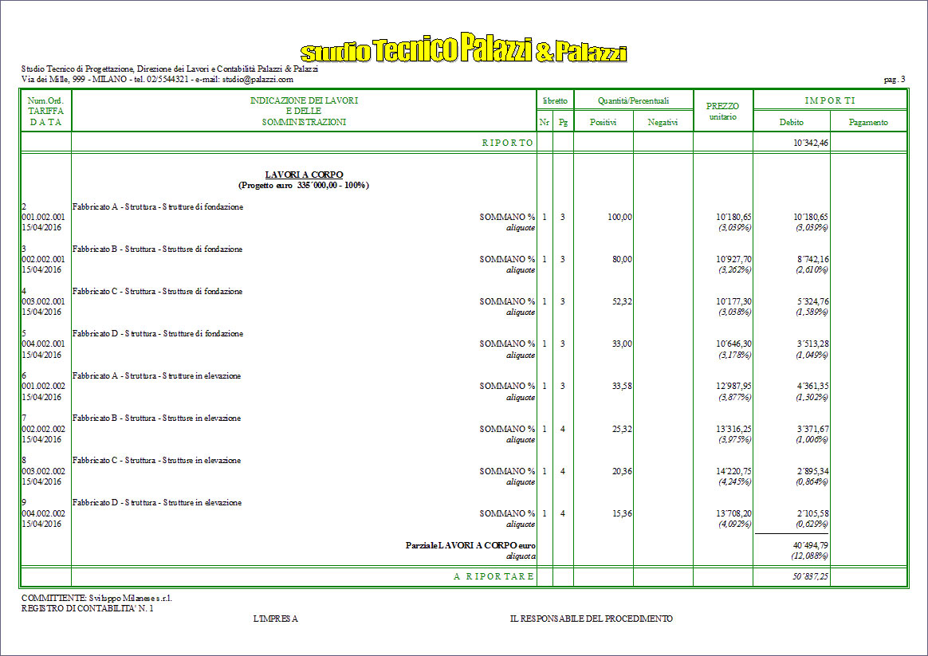
Task: Click tariff code 004.002.001
Action: [43, 344]
